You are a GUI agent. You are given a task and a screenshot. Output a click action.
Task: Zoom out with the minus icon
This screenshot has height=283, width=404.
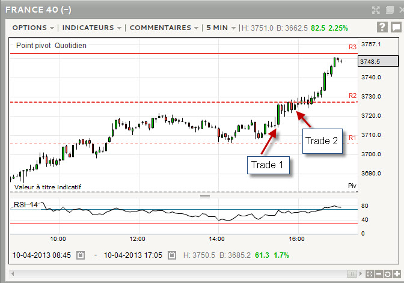(x=379, y=274)
